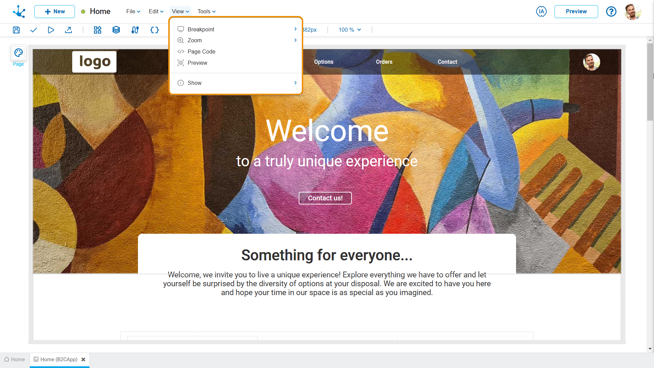Open the 100 % zoom dropdown

[x=350, y=30]
